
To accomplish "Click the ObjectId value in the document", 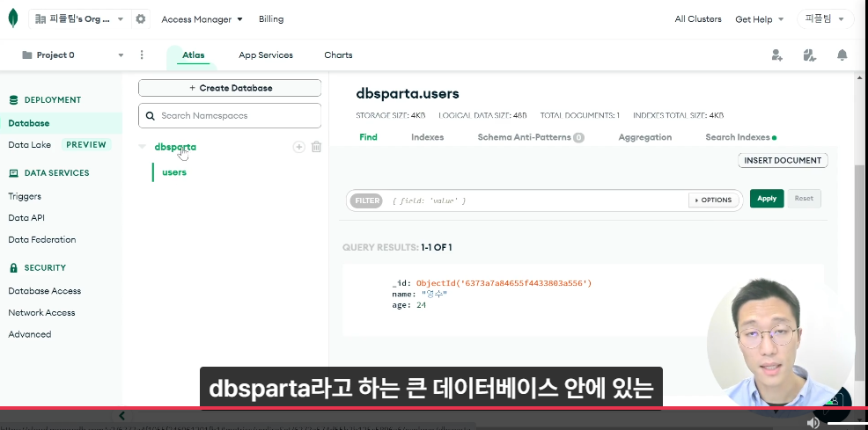I will (x=504, y=283).
